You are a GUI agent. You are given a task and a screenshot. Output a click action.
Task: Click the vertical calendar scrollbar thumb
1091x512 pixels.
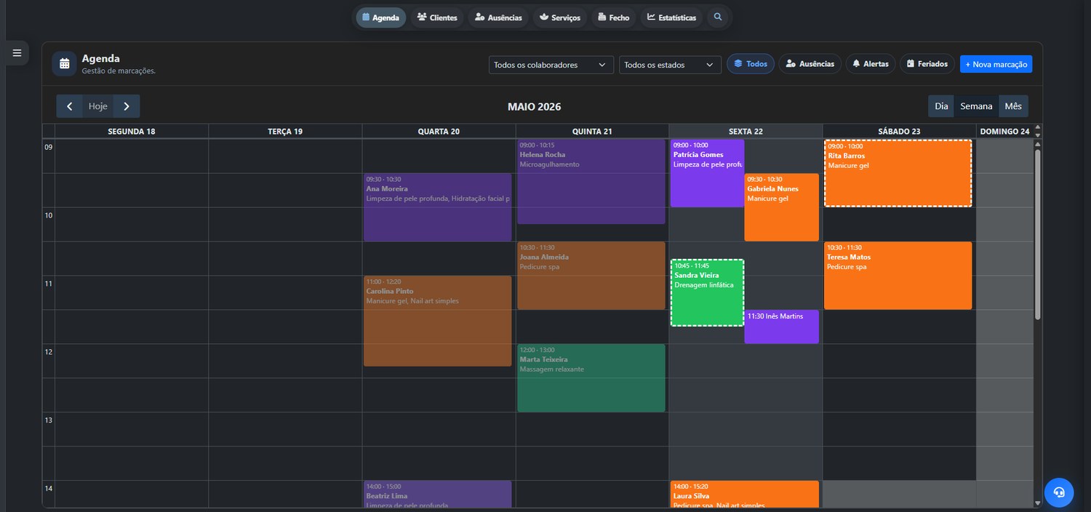[1038, 234]
